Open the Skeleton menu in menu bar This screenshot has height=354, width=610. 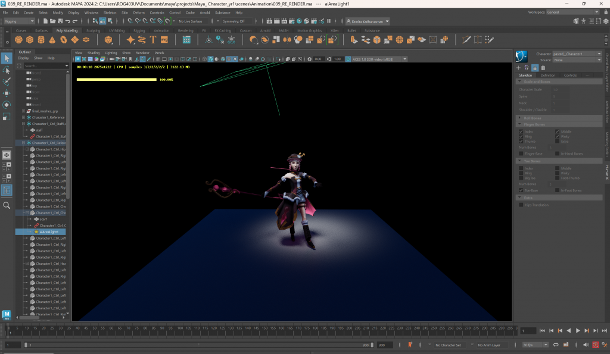110,12
